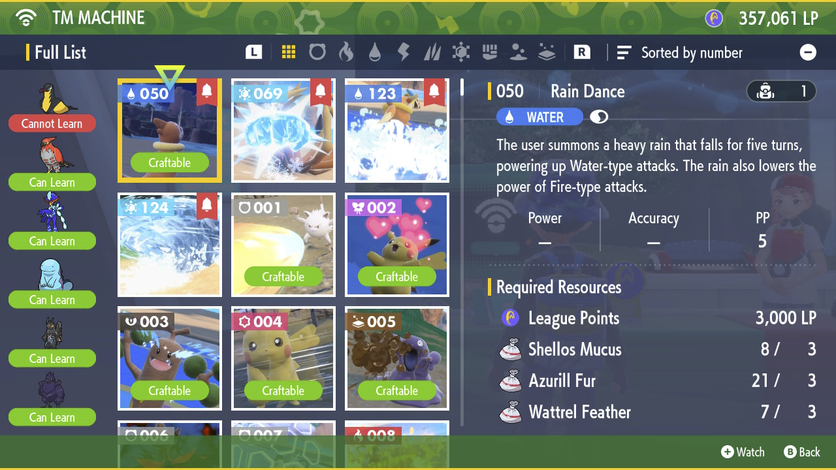
Task: Select the all-types grid filter icon
Action: click(x=289, y=52)
